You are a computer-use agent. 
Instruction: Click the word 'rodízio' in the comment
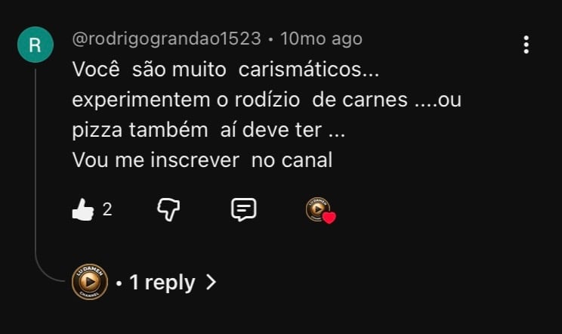click(267, 99)
